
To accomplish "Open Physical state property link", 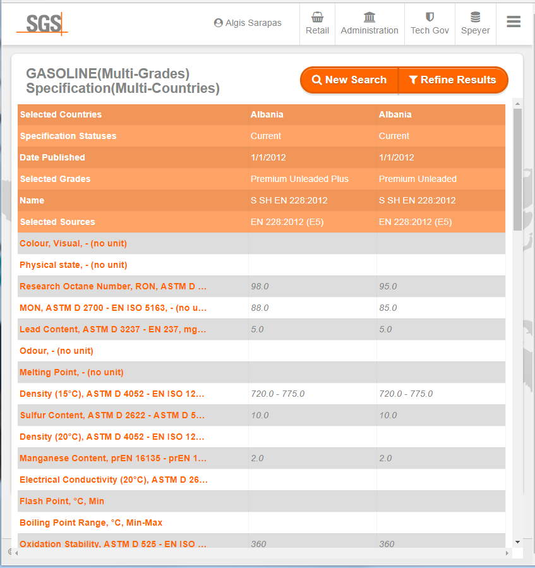I will click(73, 265).
